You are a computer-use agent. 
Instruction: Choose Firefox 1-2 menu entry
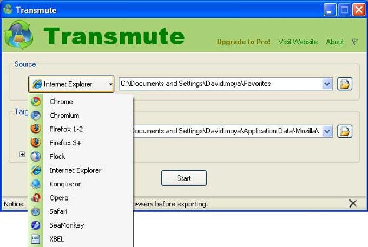click(81, 129)
